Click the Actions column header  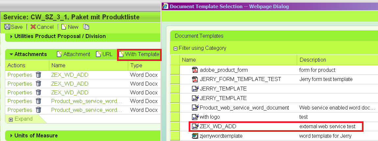(16, 66)
